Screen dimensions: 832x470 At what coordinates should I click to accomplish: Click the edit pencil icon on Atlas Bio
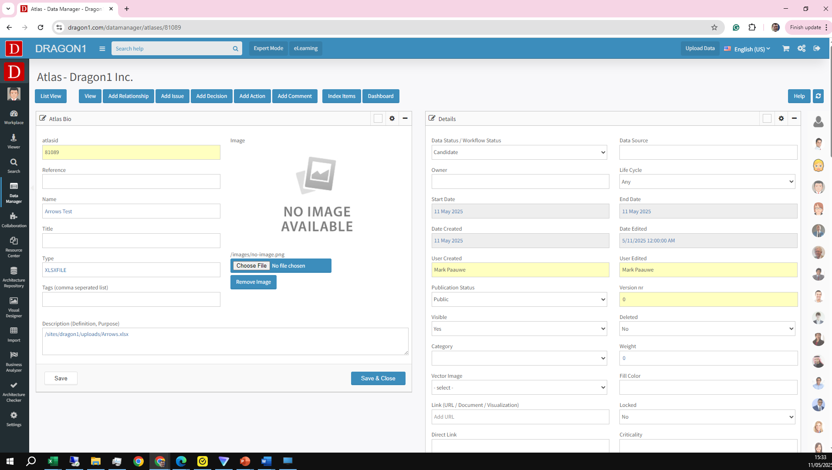click(43, 118)
